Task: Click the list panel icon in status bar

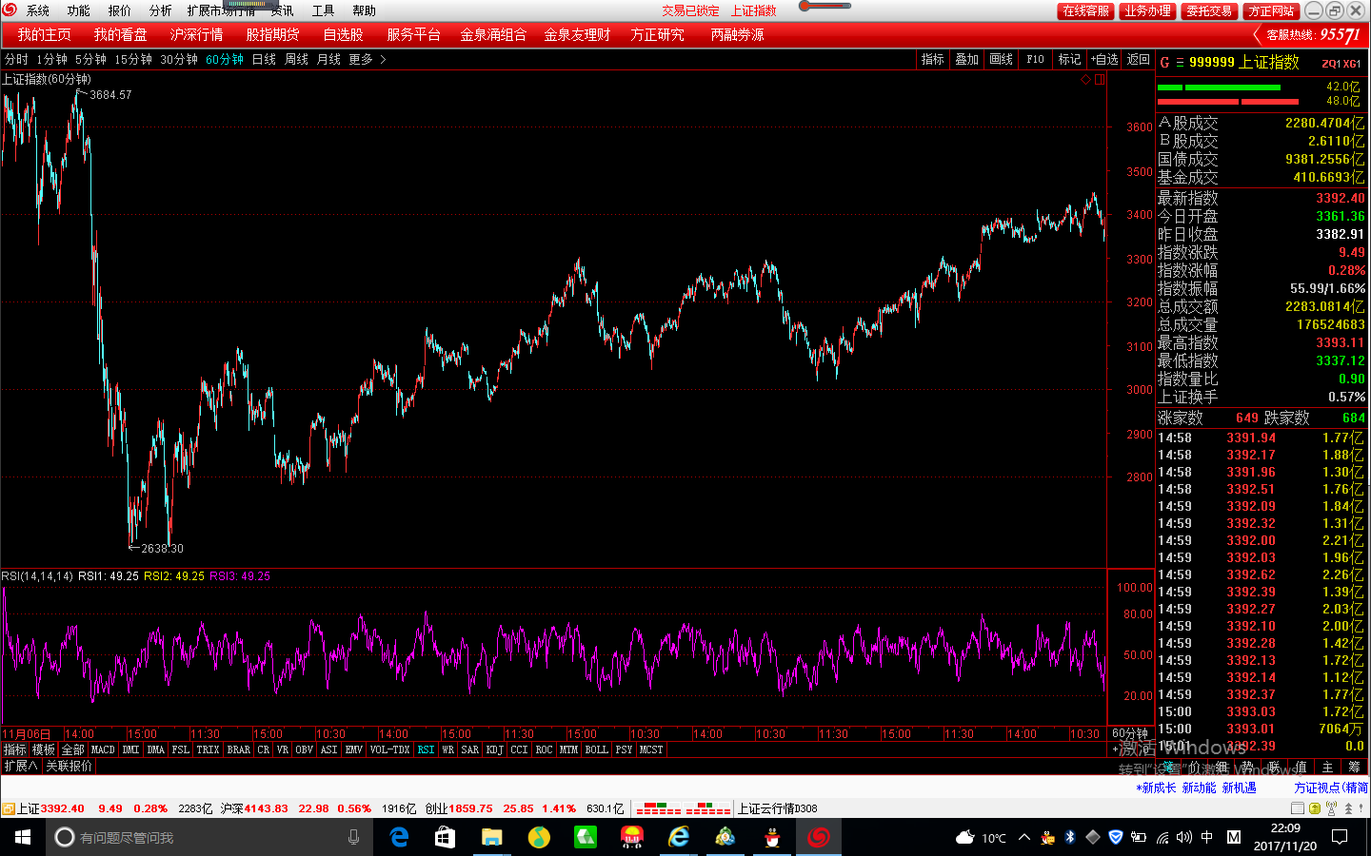Action: (1297, 808)
